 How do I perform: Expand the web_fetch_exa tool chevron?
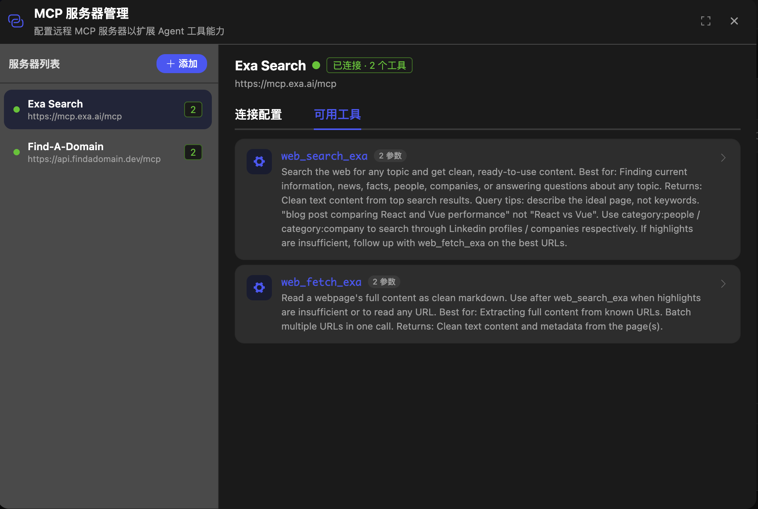(x=723, y=284)
